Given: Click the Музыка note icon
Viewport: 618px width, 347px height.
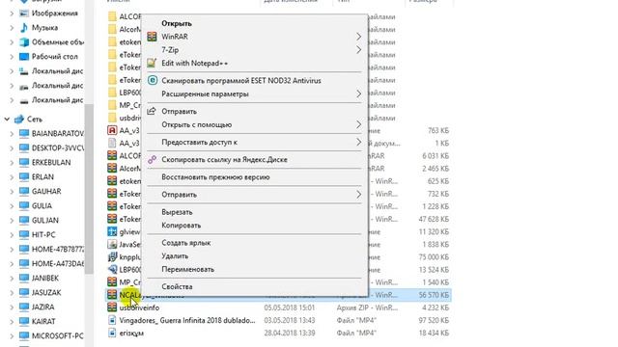Looking at the screenshot, I should [24, 28].
